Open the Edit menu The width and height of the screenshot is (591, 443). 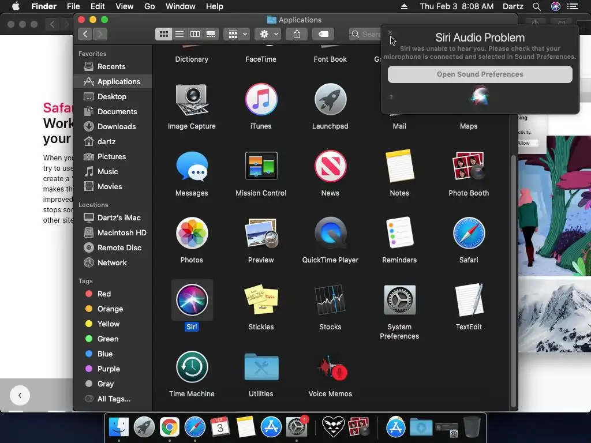(x=98, y=6)
